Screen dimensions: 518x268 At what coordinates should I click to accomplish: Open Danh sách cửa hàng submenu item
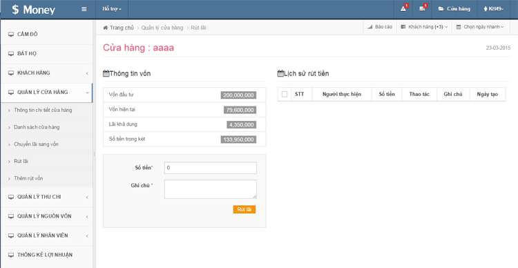pyautogui.click(x=37, y=127)
